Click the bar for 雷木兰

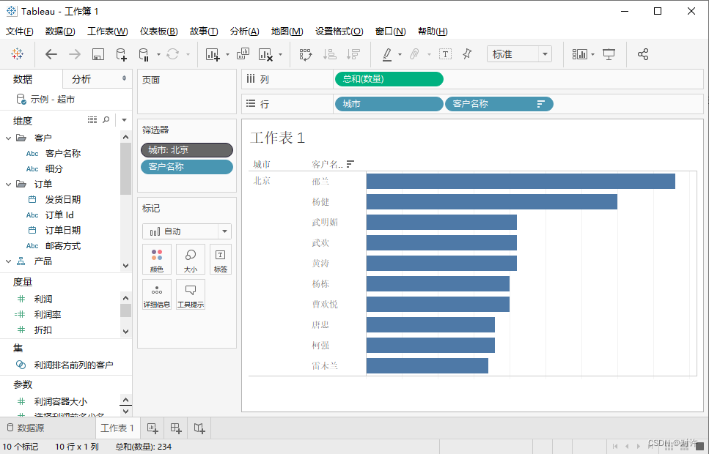point(427,366)
